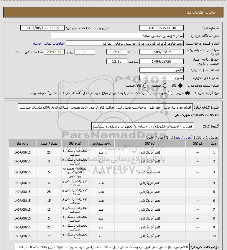Image resolution: width=227 pixels, height=250 pixels.
Task: Click the price validity date 1404/08/29 field
Action: point(161,61)
